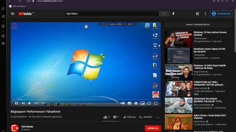This screenshot has height=132, width=236.
Task: Open the settings gear in browser sidebar
Action: pos(3,43)
